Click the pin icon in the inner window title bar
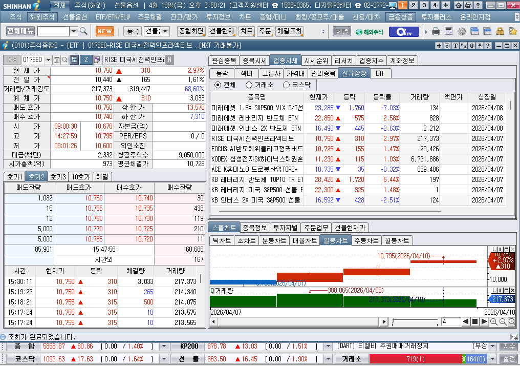This screenshot has height=366, width=520. point(480,46)
